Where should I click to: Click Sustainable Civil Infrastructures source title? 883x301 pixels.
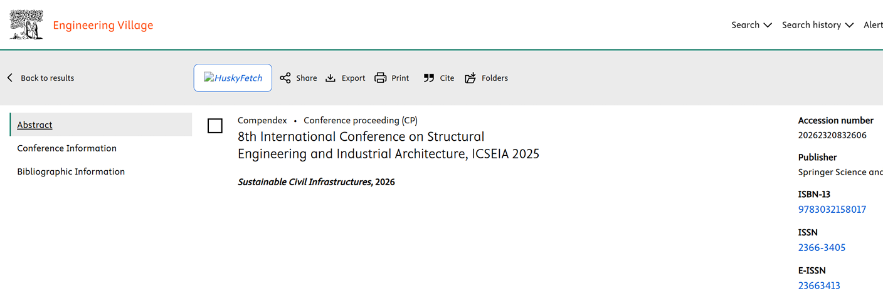[x=304, y=182]
